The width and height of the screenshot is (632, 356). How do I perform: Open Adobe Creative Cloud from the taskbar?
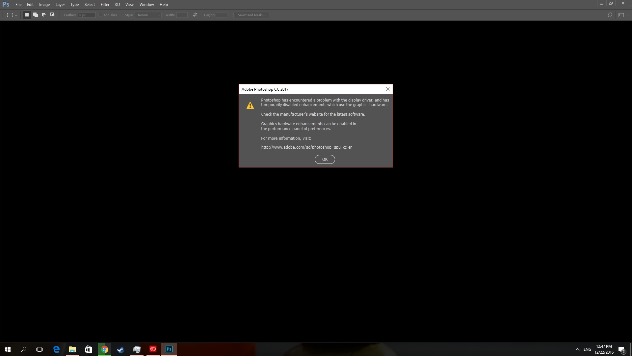153,349
